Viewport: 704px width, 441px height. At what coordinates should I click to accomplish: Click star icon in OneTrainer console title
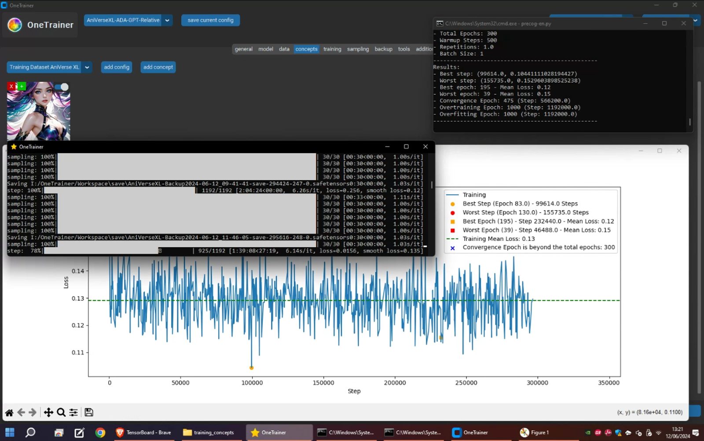click(14, 147)
